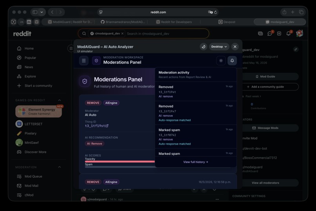
Task: Click the shield logo icon beside Moderation Workspace
Action: 96,61
